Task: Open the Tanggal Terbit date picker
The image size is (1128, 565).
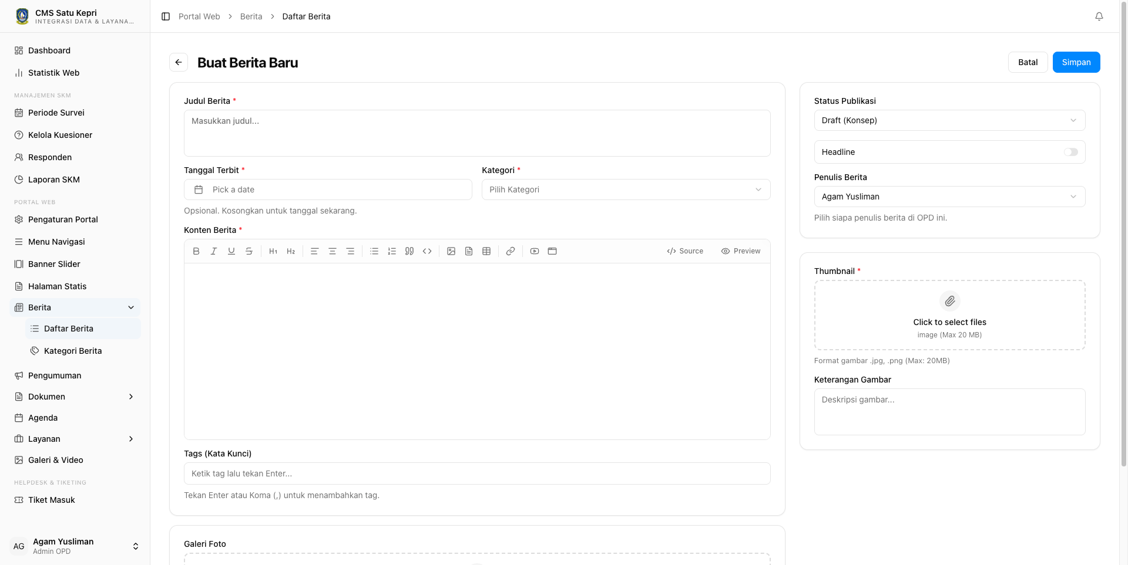Action: [x=328, y=190]
